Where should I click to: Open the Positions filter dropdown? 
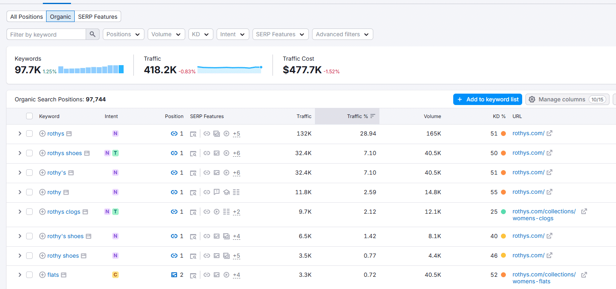click(x=124, y=34)
